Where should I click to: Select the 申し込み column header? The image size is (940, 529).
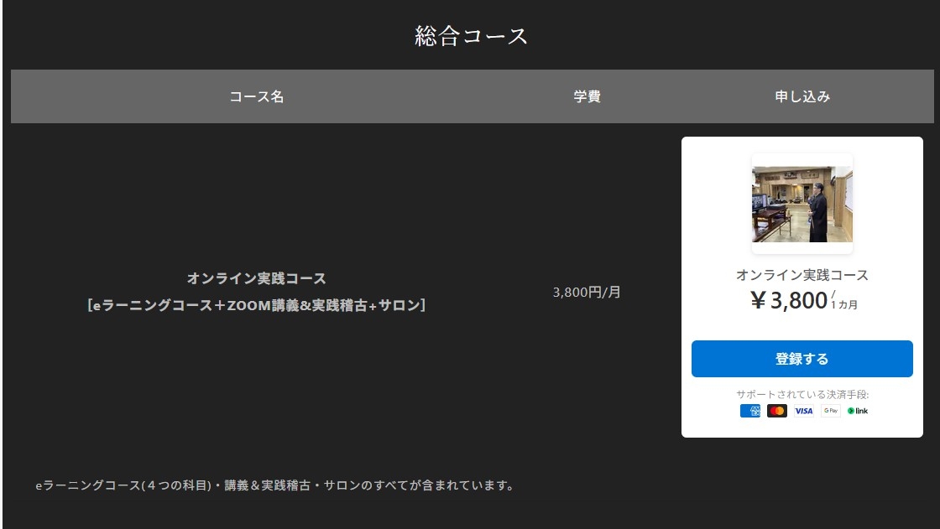click(801, 96)
